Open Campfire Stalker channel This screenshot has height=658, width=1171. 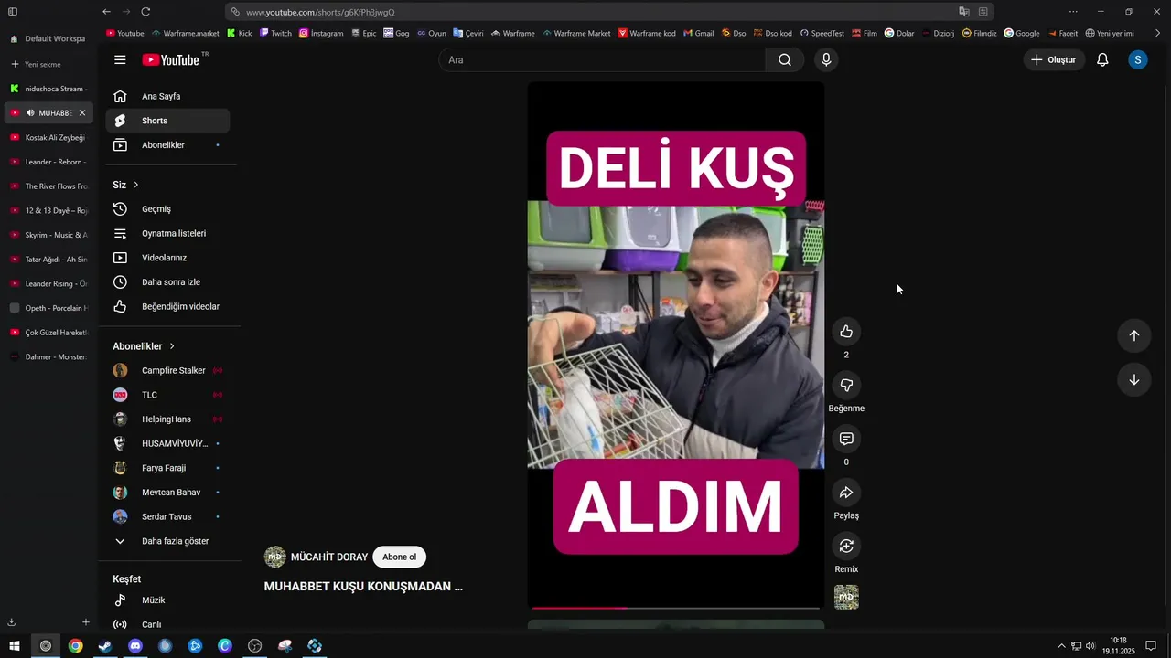coord(167,370)
